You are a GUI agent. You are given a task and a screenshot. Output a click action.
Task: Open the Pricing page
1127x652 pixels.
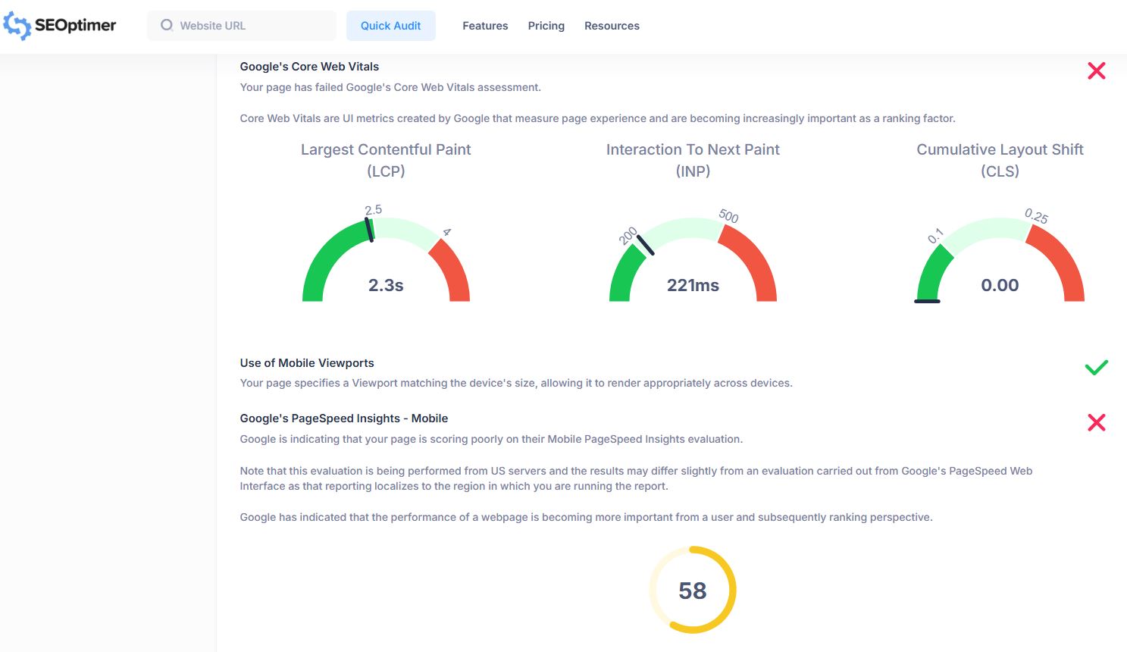pyautogui.click(x=546, y=26)
